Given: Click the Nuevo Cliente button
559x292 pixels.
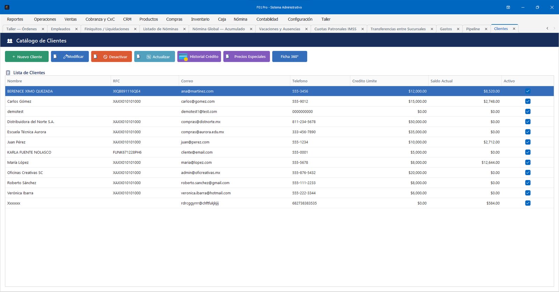Looking at the screenshot, I should (27, 57).
